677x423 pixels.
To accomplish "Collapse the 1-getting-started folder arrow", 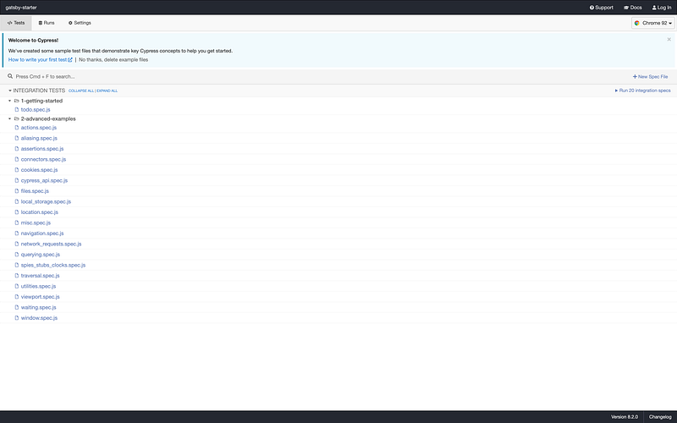I will [9, 101].
